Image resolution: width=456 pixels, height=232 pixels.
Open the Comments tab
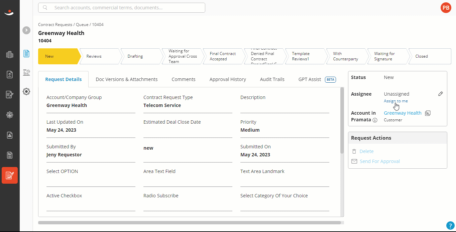184,79
